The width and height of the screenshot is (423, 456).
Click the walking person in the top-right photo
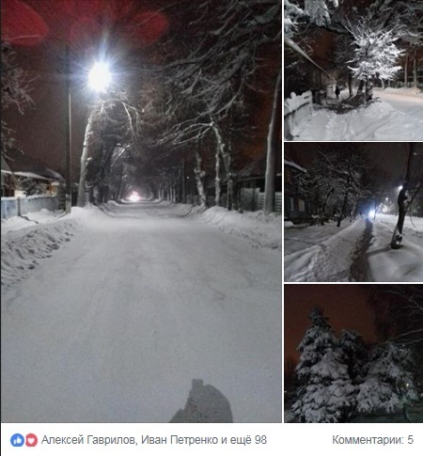(x=337, y=92)
